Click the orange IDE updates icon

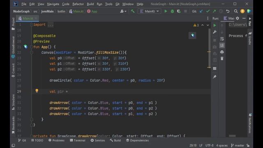tap(242, 11)
